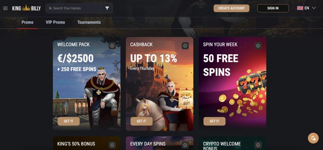The image size is (323, 150).
Task: Click the Sign In button
Action: click(x=273, y=8)
